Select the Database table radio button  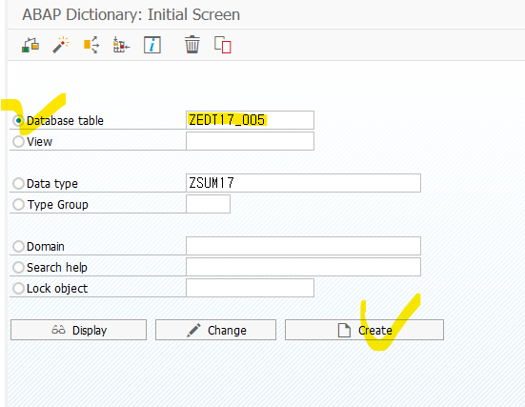tap(18, 120)
